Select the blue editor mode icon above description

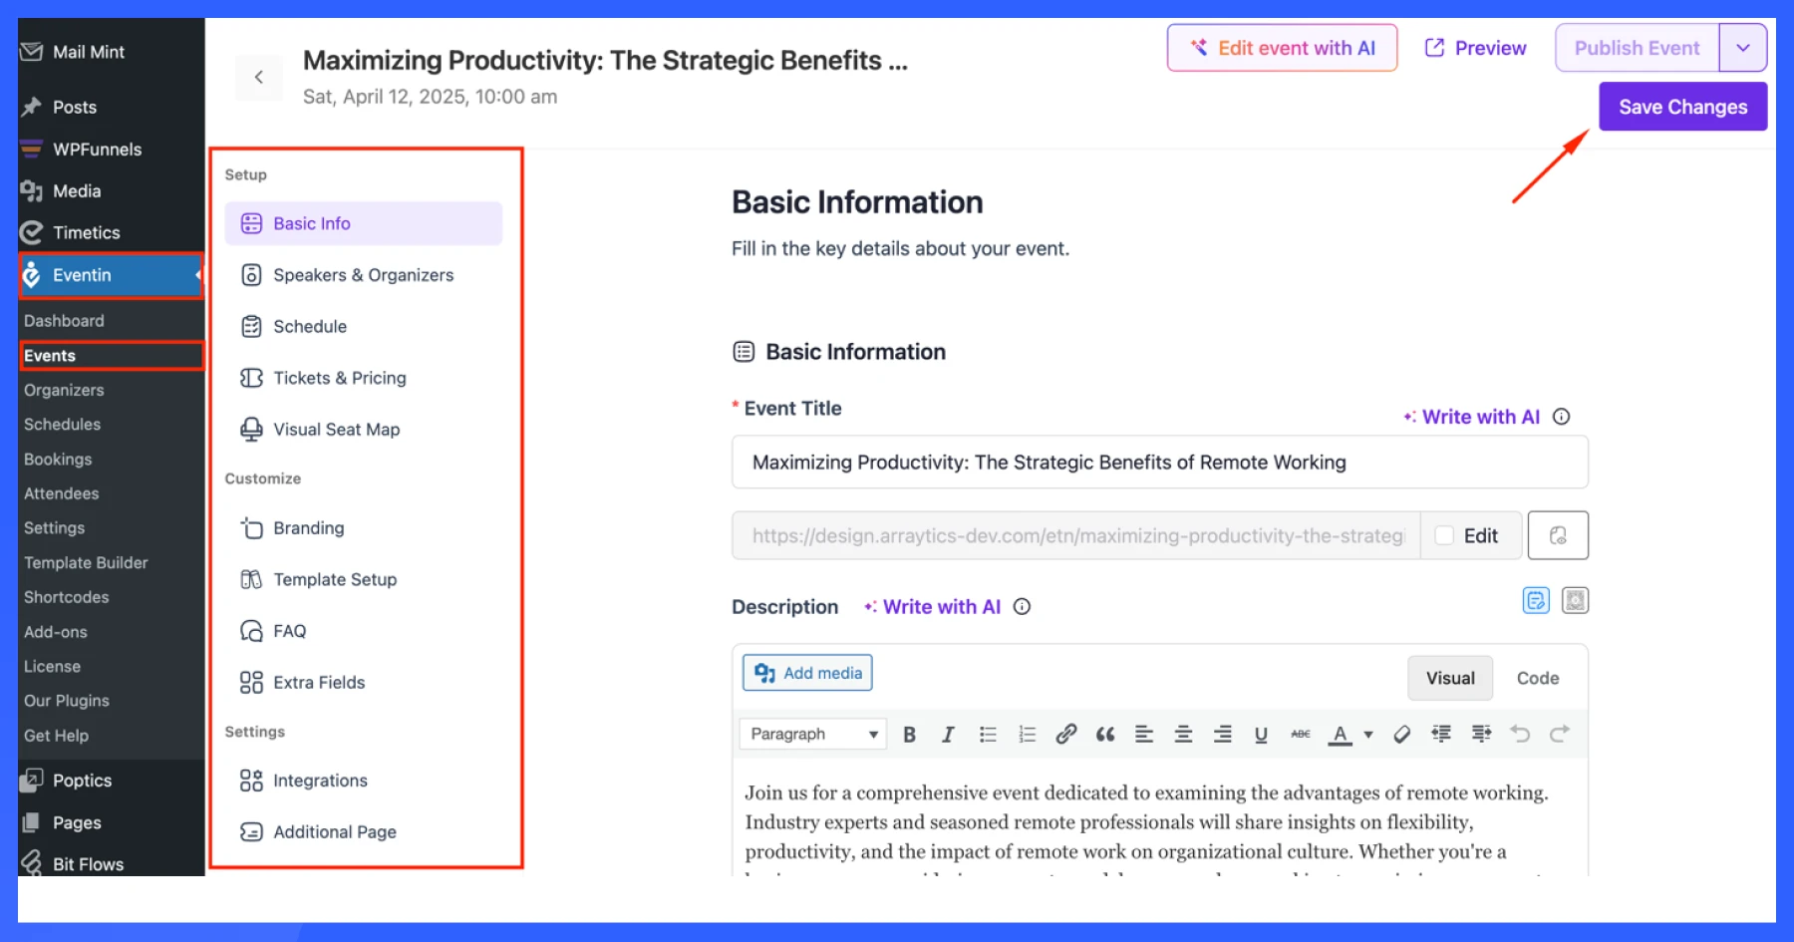[x=1536, y=601]
